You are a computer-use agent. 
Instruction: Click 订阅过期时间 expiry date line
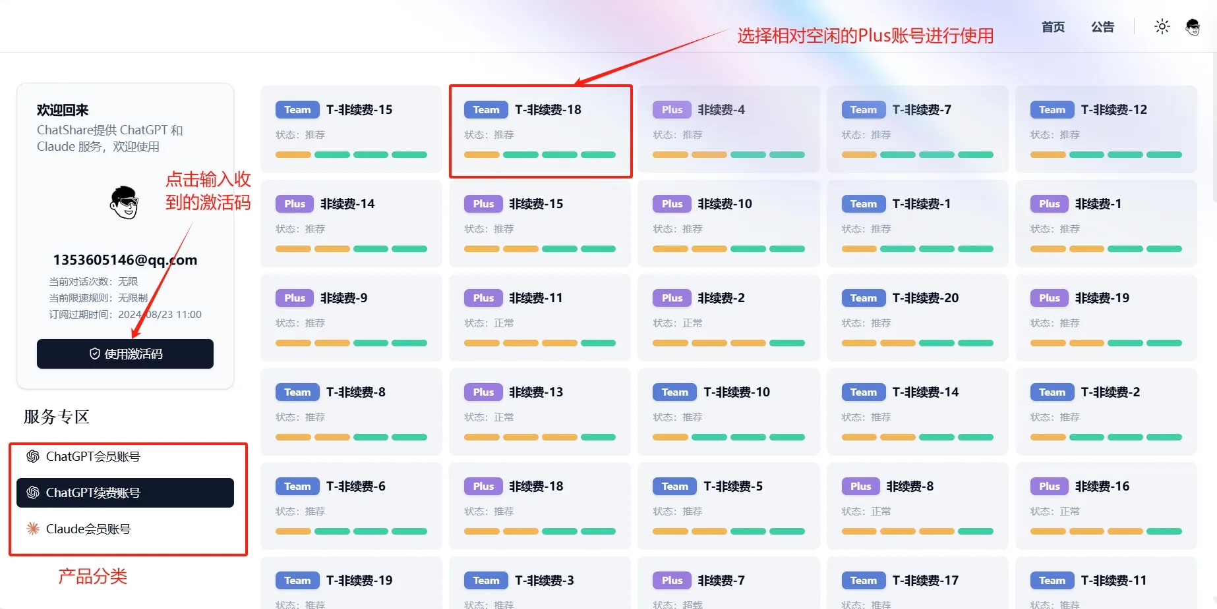[x=125, y=315]
